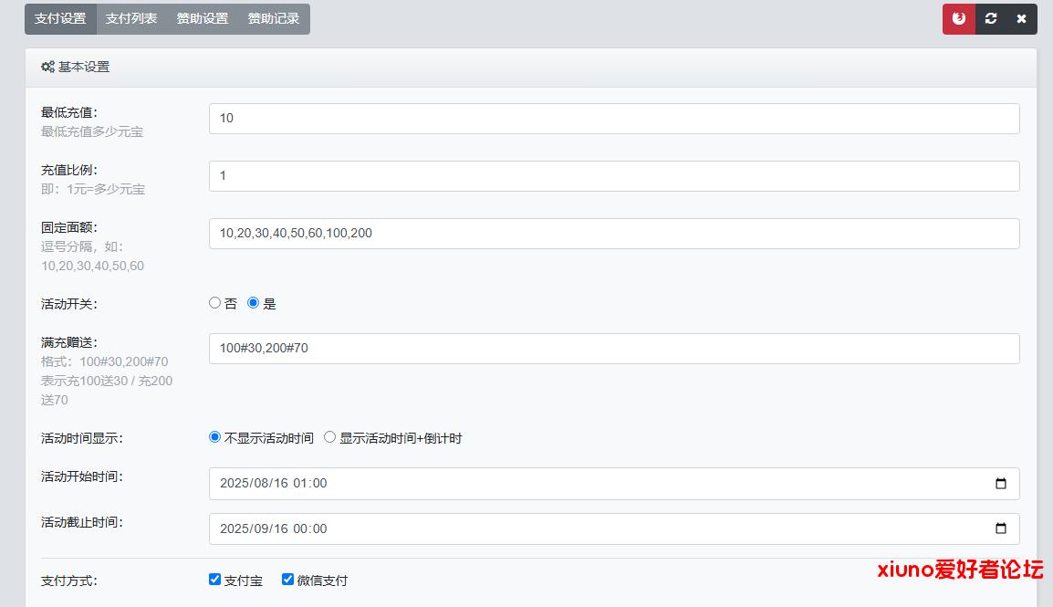Select the 支付设置 tab

click(60, 19)
